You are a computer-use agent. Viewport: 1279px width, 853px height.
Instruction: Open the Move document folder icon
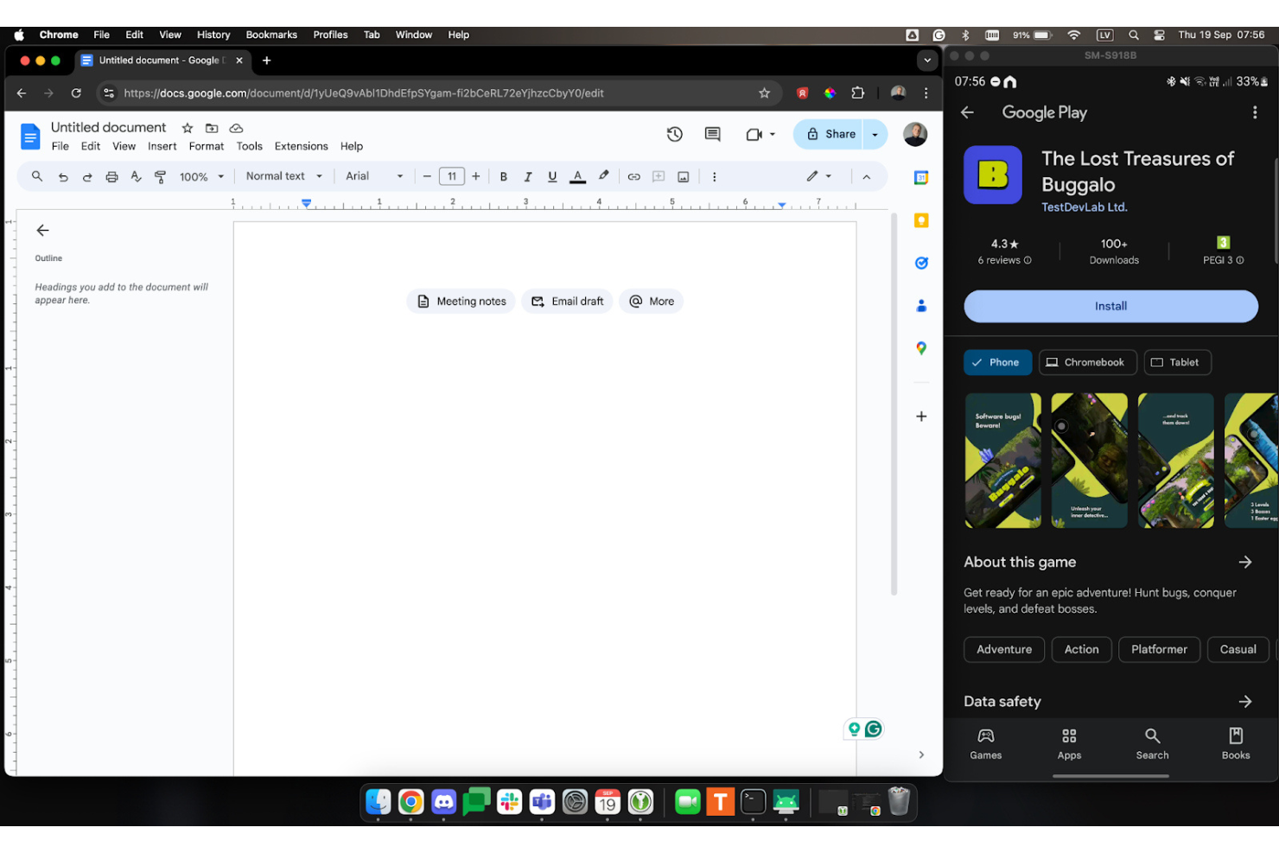point(212,128)
